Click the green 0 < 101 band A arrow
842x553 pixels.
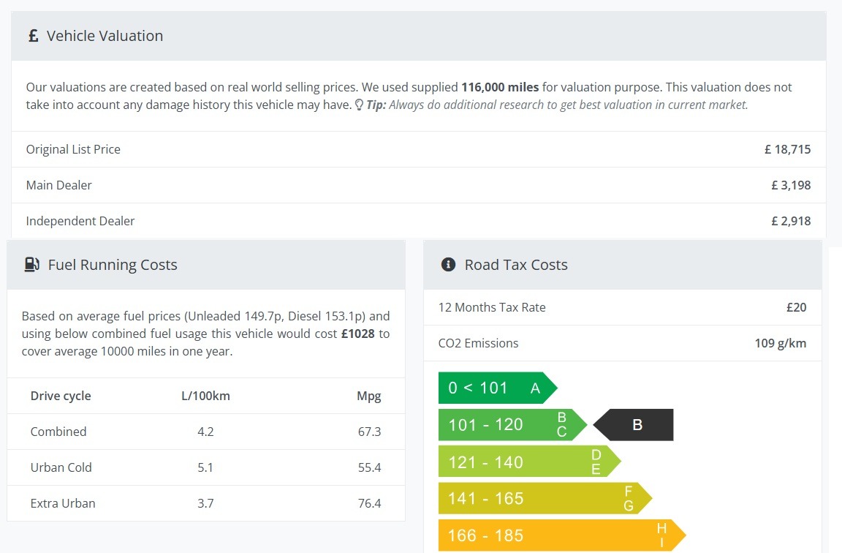click(498, 388)
